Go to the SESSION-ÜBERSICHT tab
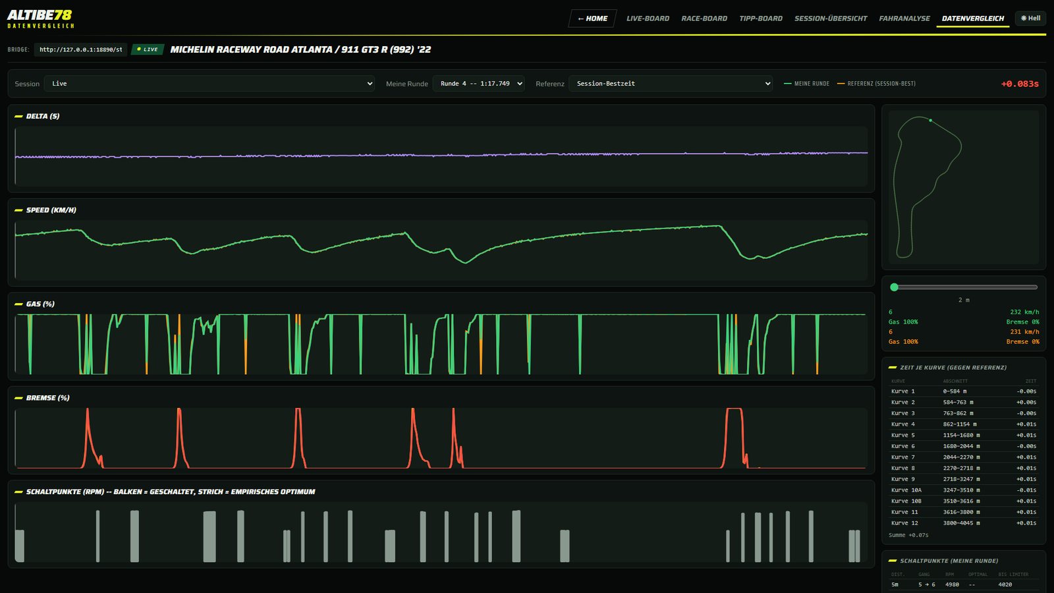 click(831, 18)
